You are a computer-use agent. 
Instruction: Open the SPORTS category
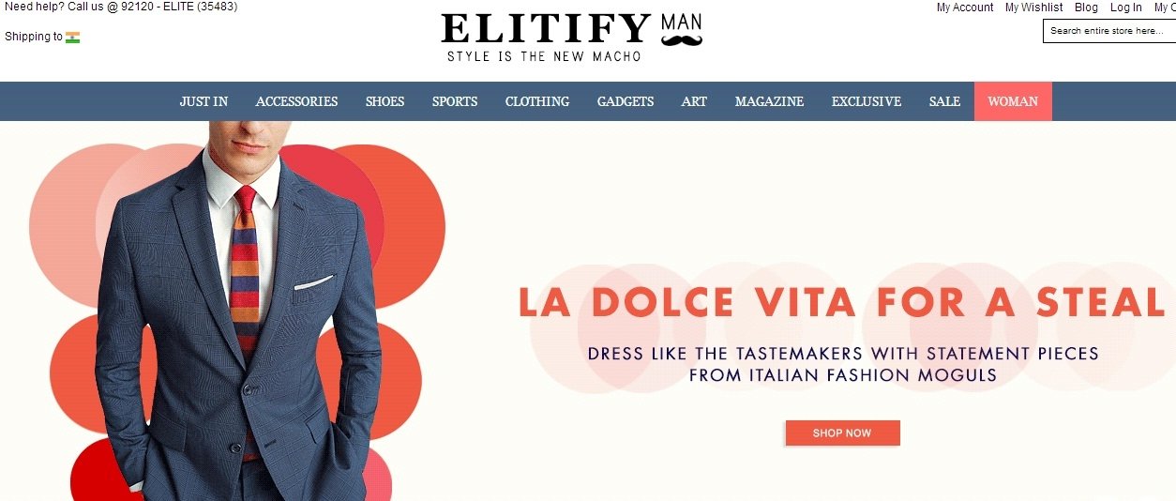455,101
